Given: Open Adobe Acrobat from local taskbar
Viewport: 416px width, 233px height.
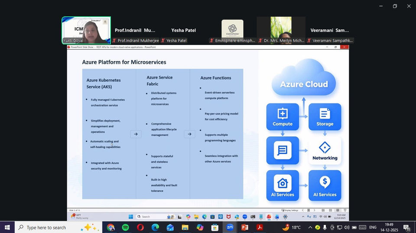Looking at the screenshot, I should (x=260, y=227).
